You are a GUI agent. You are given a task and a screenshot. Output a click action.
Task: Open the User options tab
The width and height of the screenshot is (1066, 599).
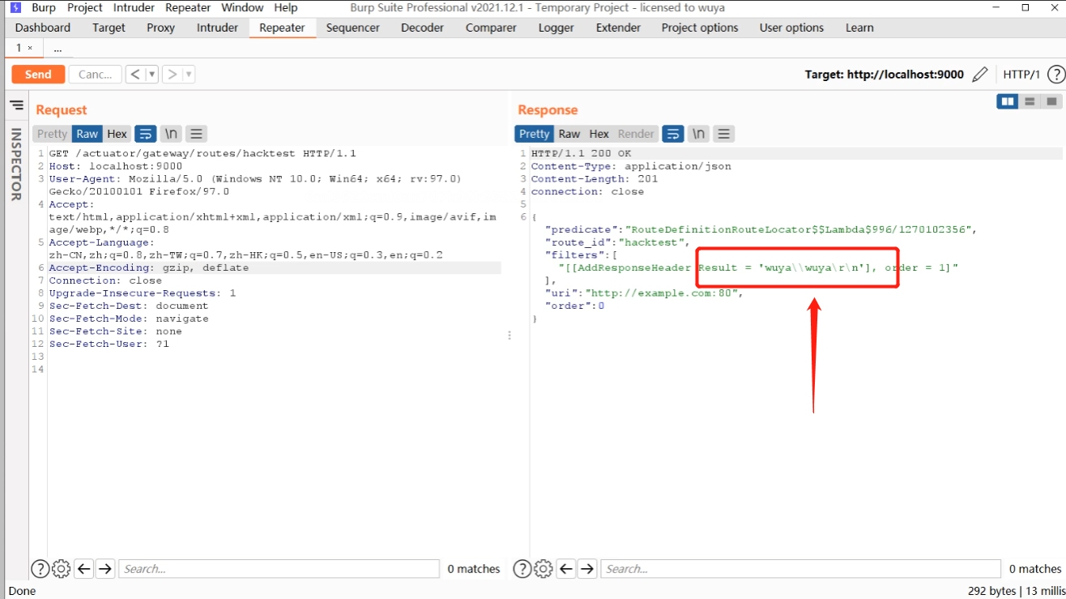coord(791,28)
